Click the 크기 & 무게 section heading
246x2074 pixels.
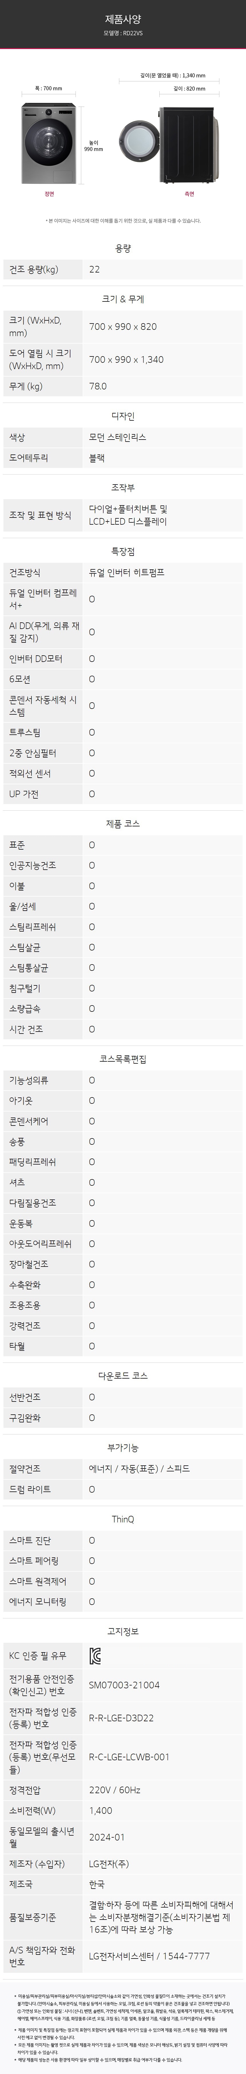123,299
